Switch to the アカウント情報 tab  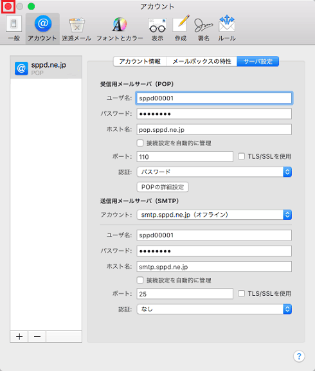(139, 62)
